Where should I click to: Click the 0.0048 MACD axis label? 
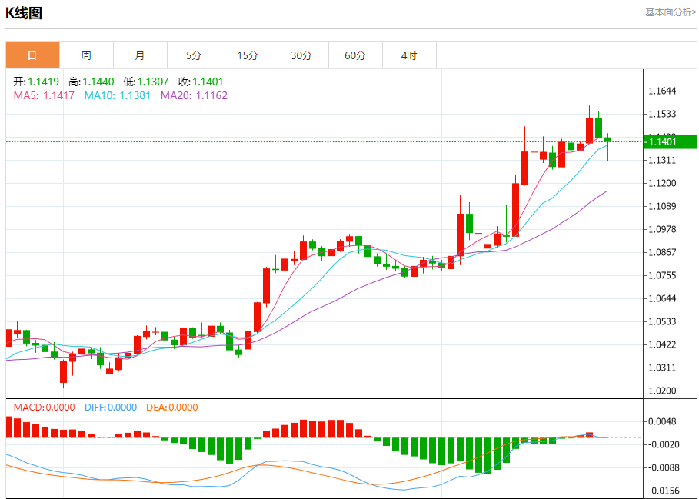pos(664,421)
